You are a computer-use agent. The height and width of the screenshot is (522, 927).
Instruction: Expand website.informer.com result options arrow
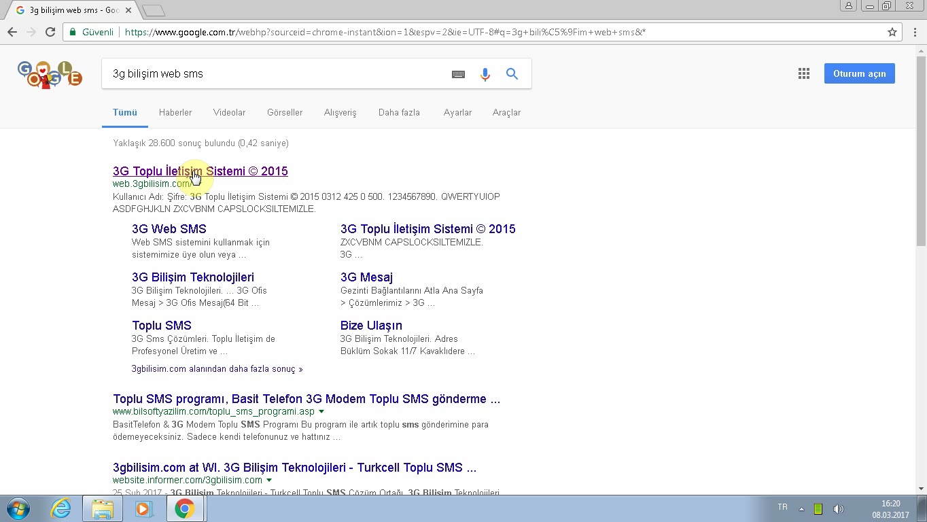click(269, 481)
